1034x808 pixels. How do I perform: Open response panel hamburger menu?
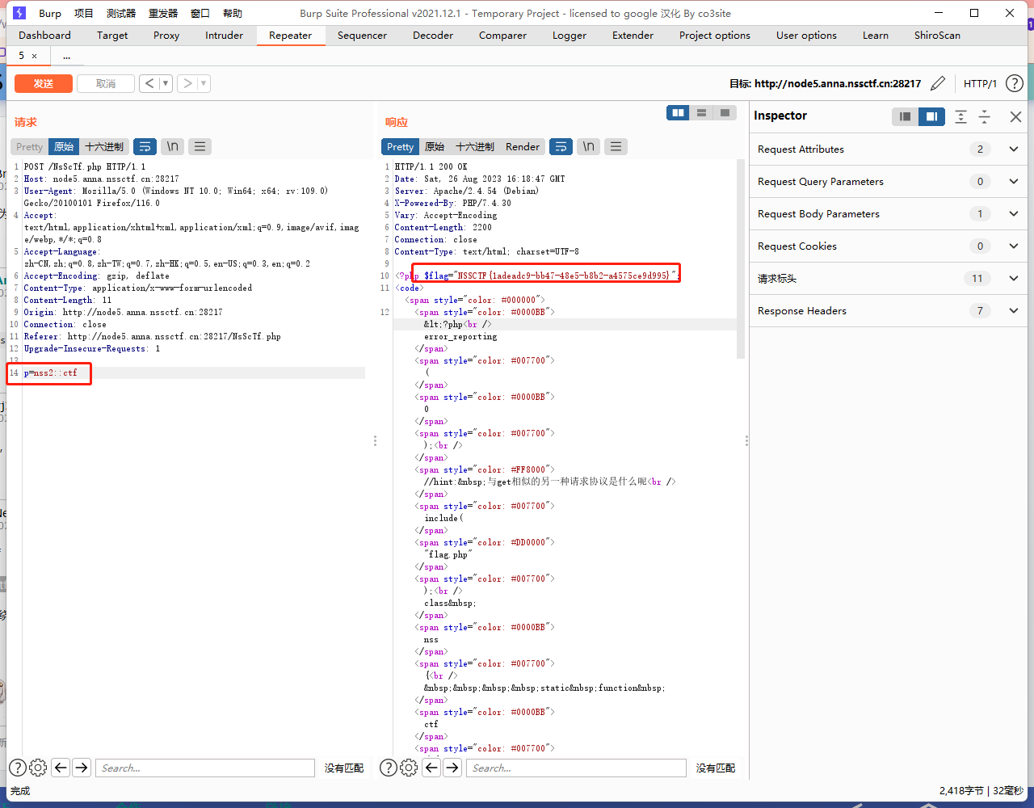[616, 146]
